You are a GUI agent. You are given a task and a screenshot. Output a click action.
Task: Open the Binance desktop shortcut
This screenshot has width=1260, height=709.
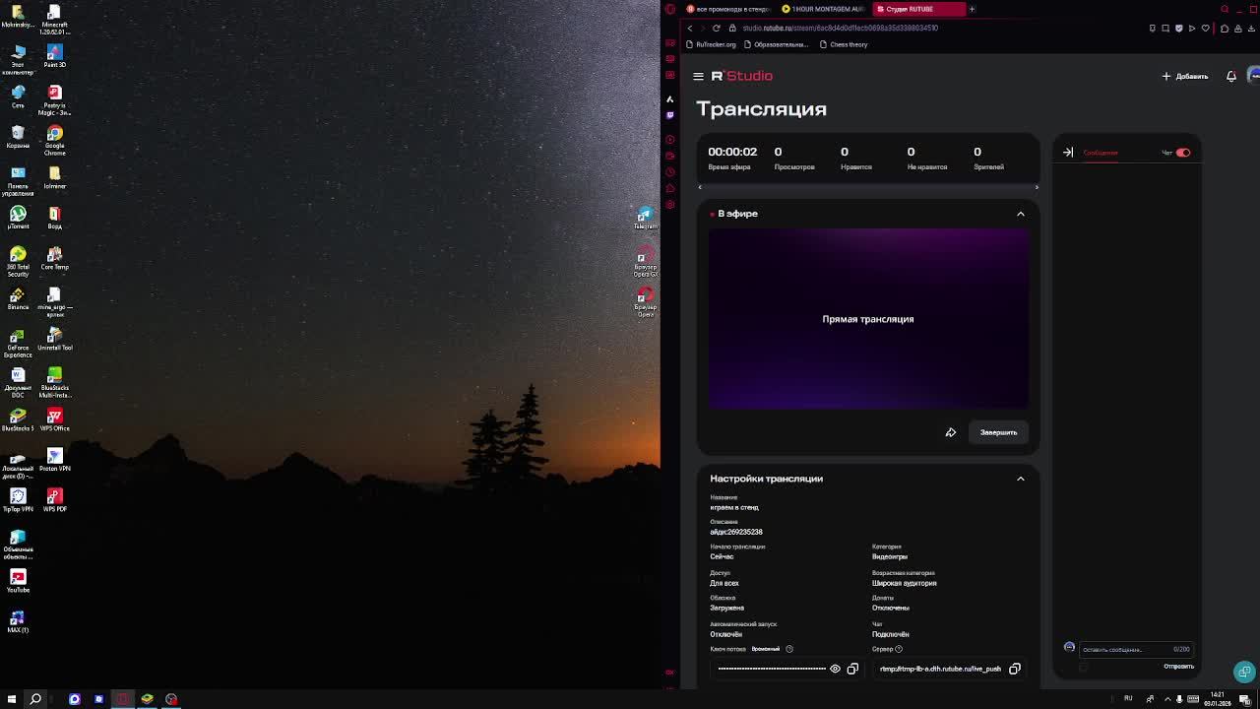coord(18,298)
